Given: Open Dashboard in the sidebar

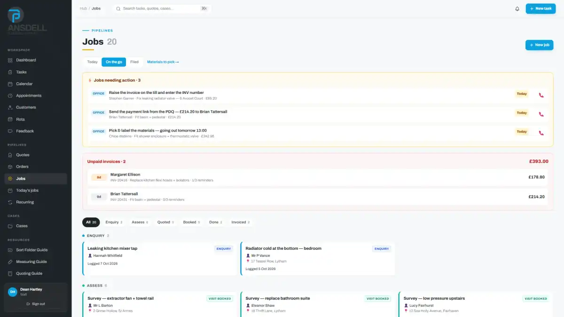Looking at the screenshot, I should [36, 60].
